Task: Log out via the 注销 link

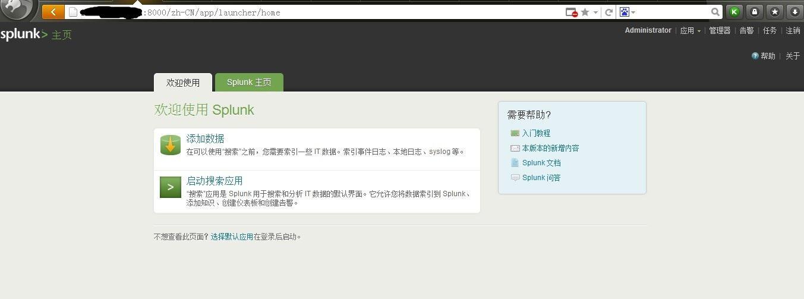Action: pos(793,30)
